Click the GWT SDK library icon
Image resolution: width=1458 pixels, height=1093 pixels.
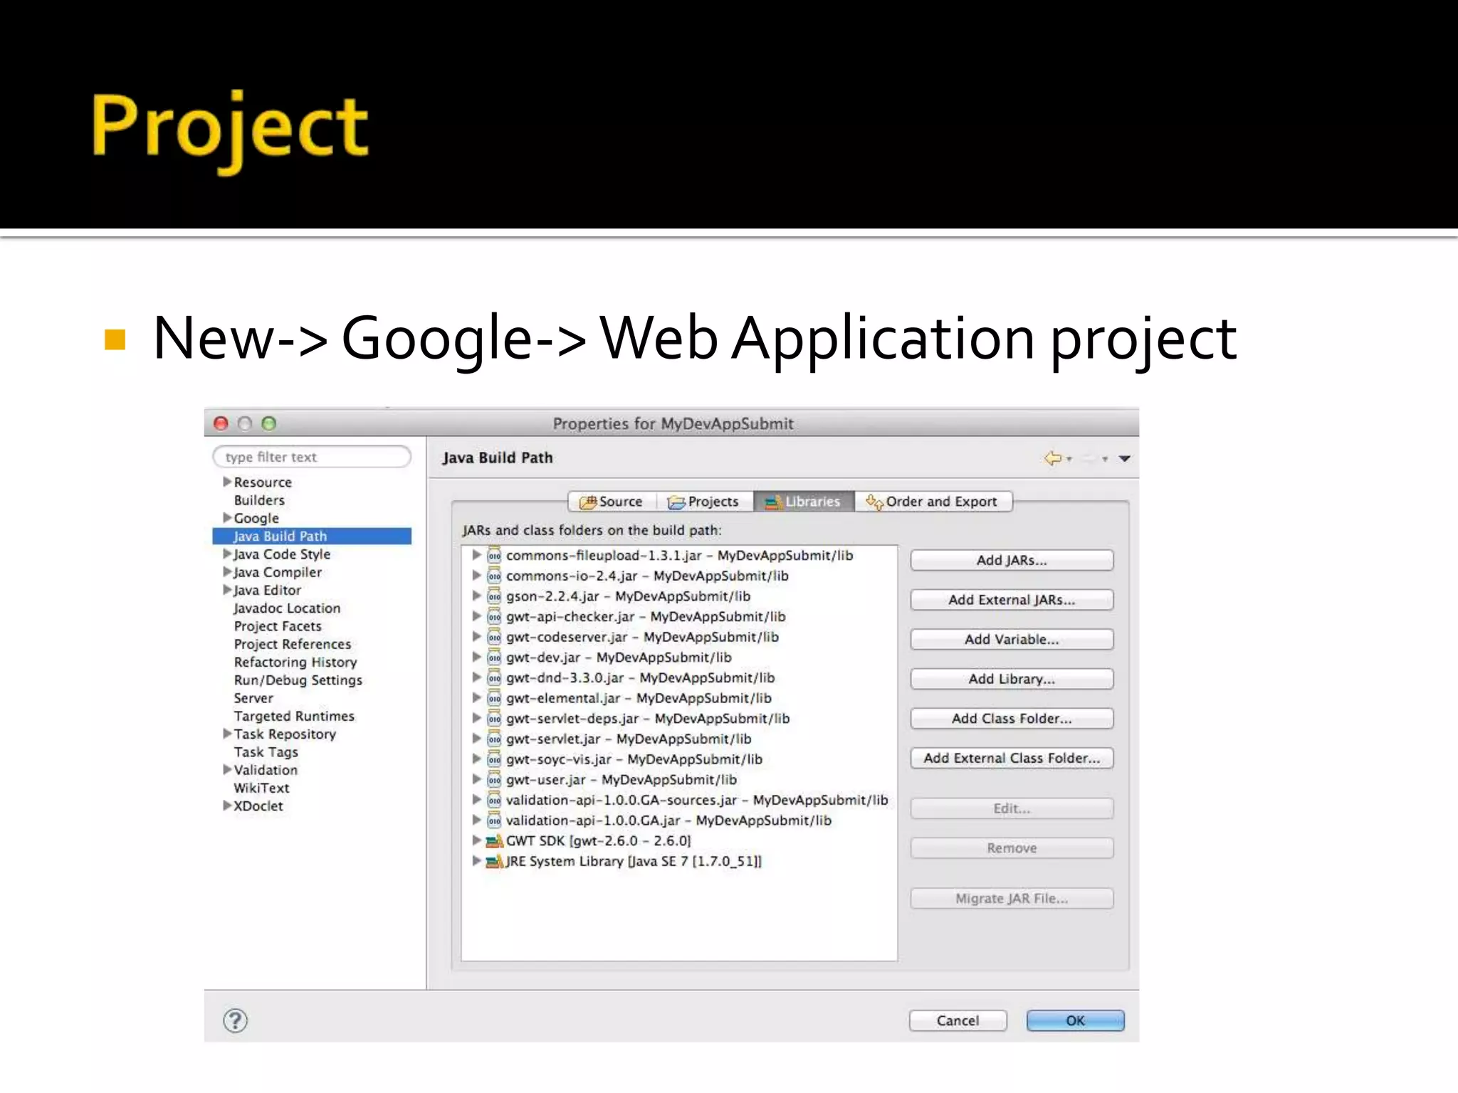tap(495, 841)
